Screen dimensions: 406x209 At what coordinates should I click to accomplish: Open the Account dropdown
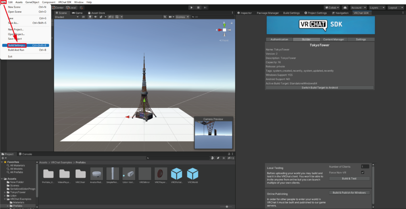(x=358, y=8)
